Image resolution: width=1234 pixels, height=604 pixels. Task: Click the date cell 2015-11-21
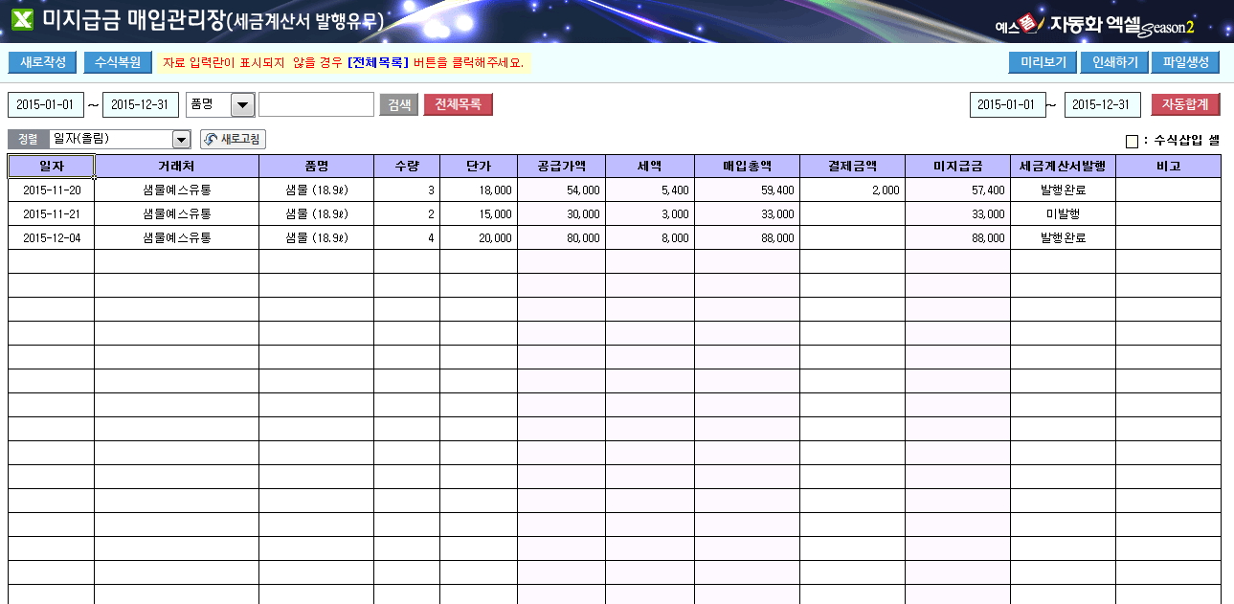tap(52, 213)
